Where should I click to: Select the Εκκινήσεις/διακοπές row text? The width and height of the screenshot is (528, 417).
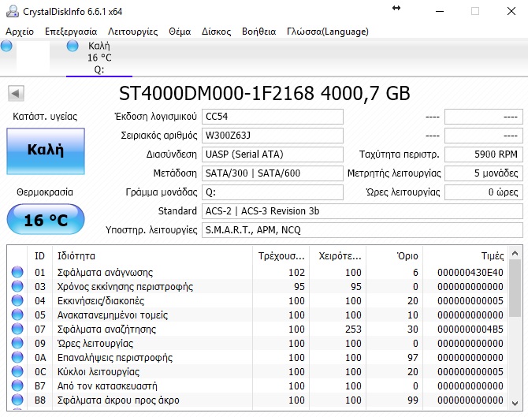pos(101,301)
